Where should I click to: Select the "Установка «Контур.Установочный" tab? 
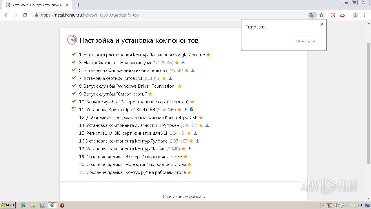[37, 5]
